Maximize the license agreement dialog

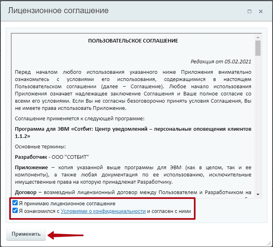249,12
